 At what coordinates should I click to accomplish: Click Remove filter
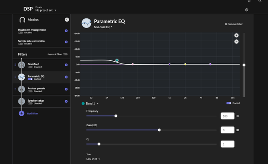pos(234,24)
